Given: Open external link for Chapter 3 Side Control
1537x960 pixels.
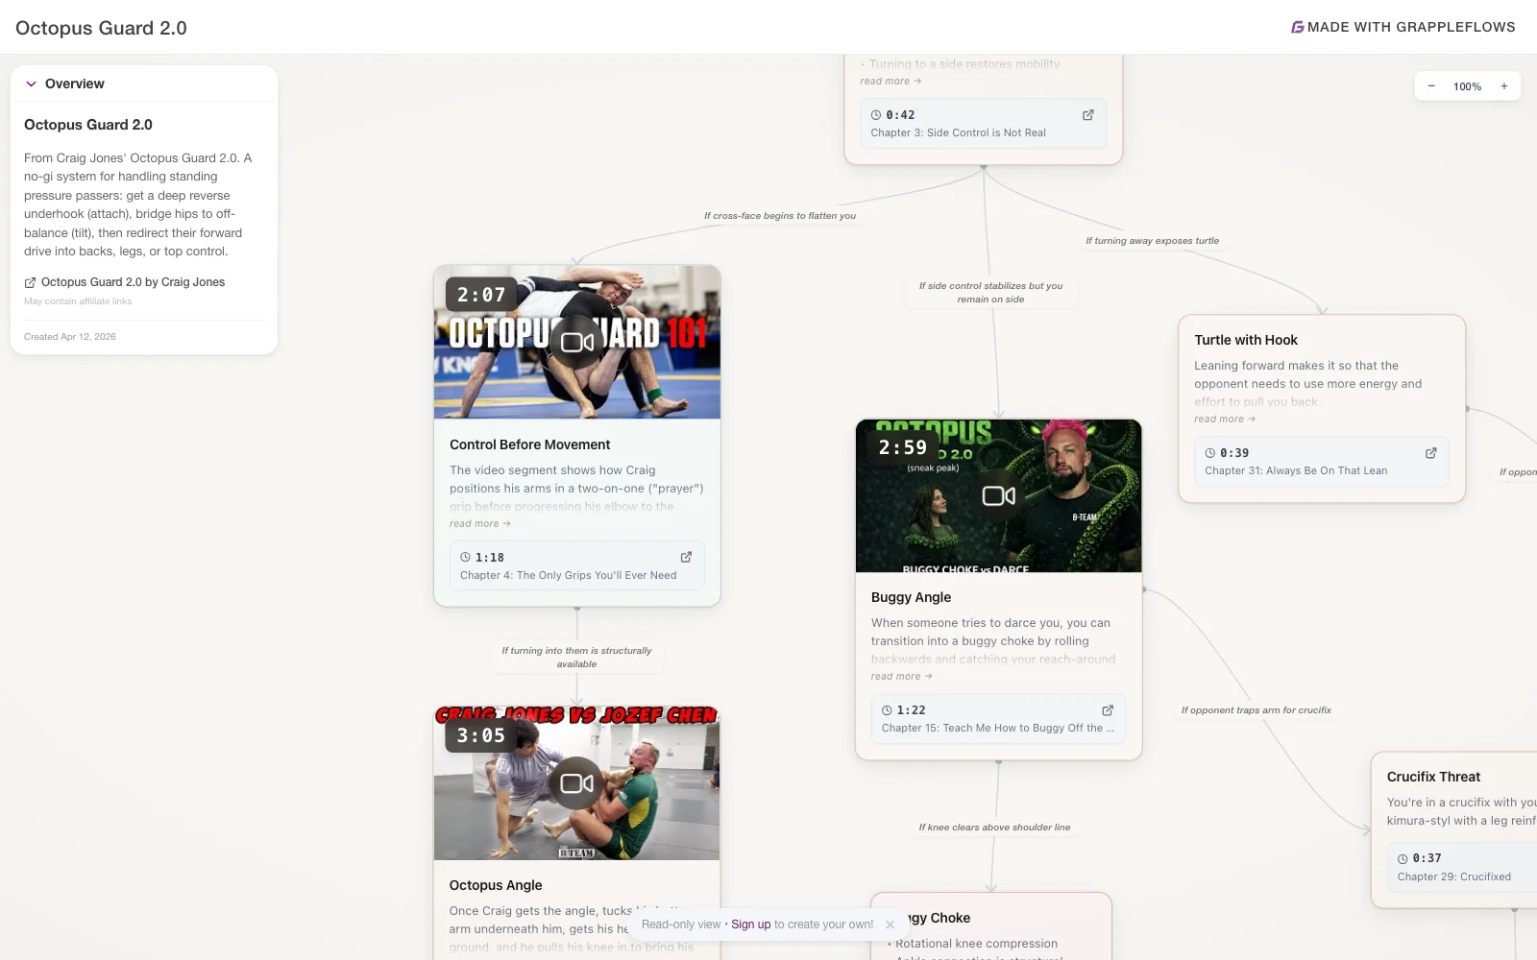Looking at the screenshot, I should pos(1088,115).
